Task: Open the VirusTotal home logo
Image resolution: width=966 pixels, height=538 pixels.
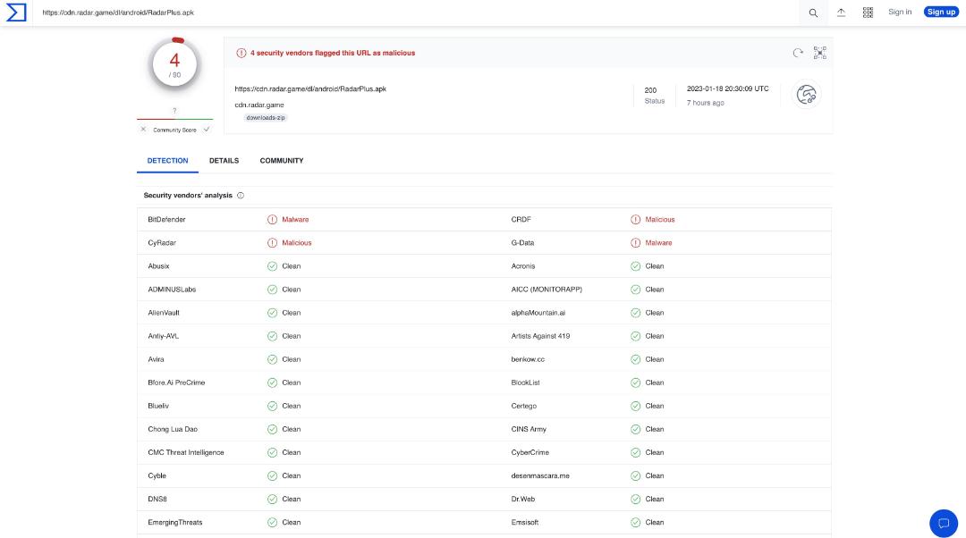Action: point(16,13)
